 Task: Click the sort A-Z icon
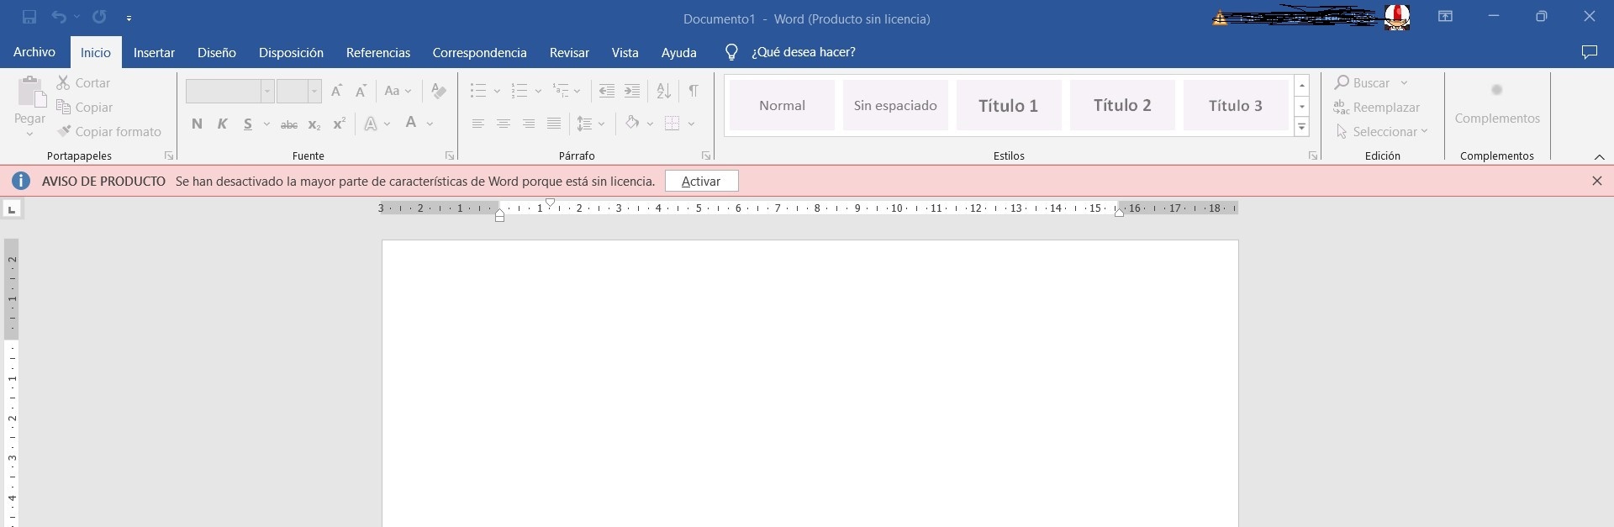[663, 91]
